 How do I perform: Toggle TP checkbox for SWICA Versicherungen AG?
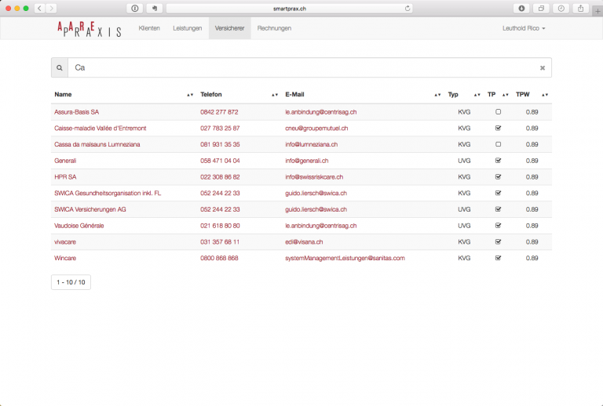coord(498,209)
